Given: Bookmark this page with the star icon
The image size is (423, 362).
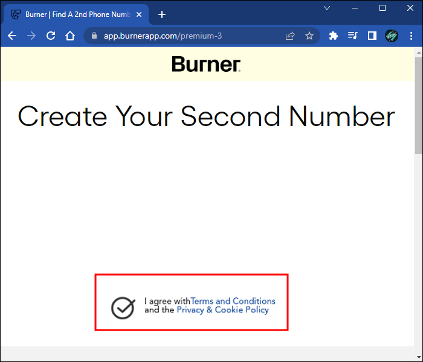Looking at the screenshot, I should [x=309, y=36].
